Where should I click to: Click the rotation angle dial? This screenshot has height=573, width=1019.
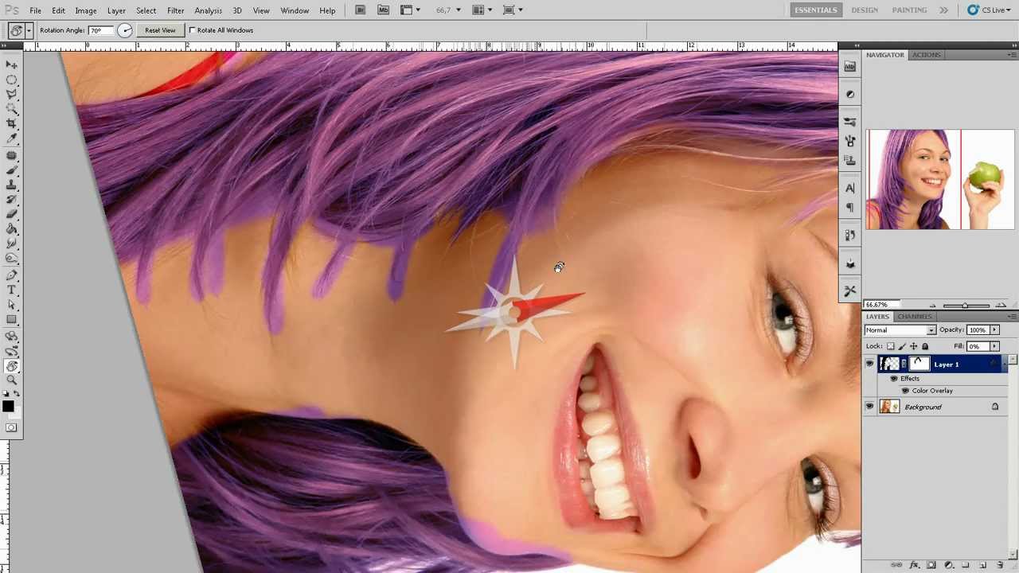pyautogui.click(x=125, y=30)
